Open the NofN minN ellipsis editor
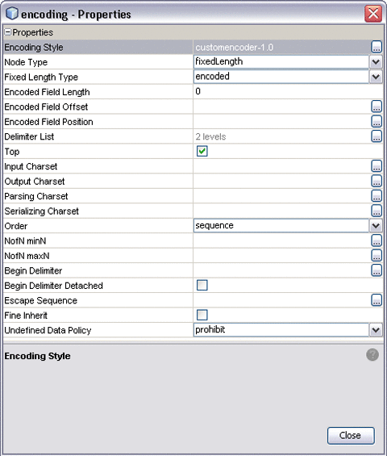387x456 pixels. tap(377, 241)
